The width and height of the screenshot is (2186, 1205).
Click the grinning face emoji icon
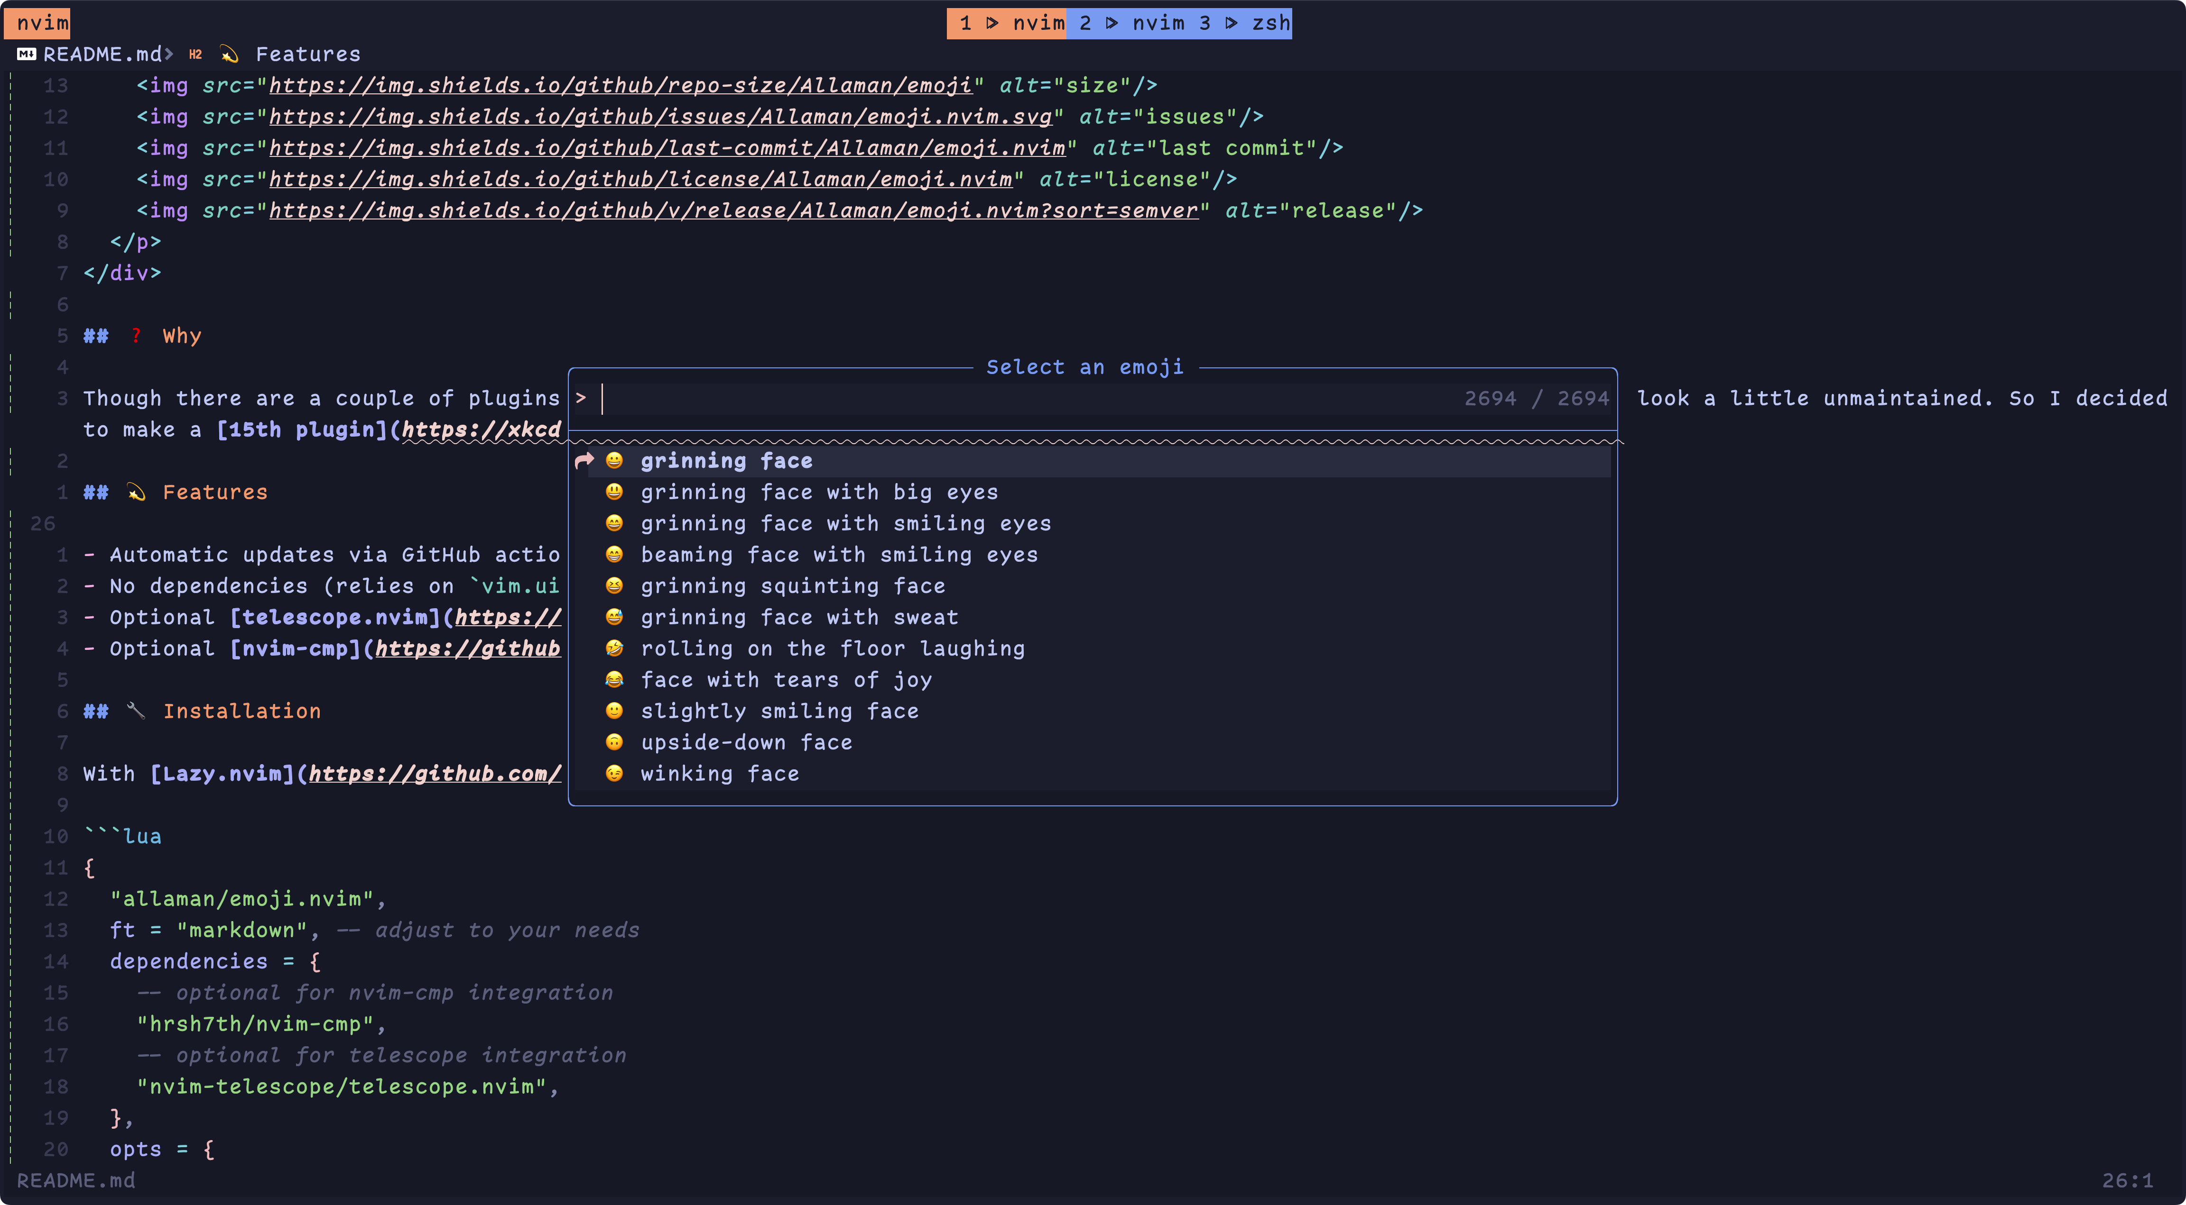pos(614,460)
